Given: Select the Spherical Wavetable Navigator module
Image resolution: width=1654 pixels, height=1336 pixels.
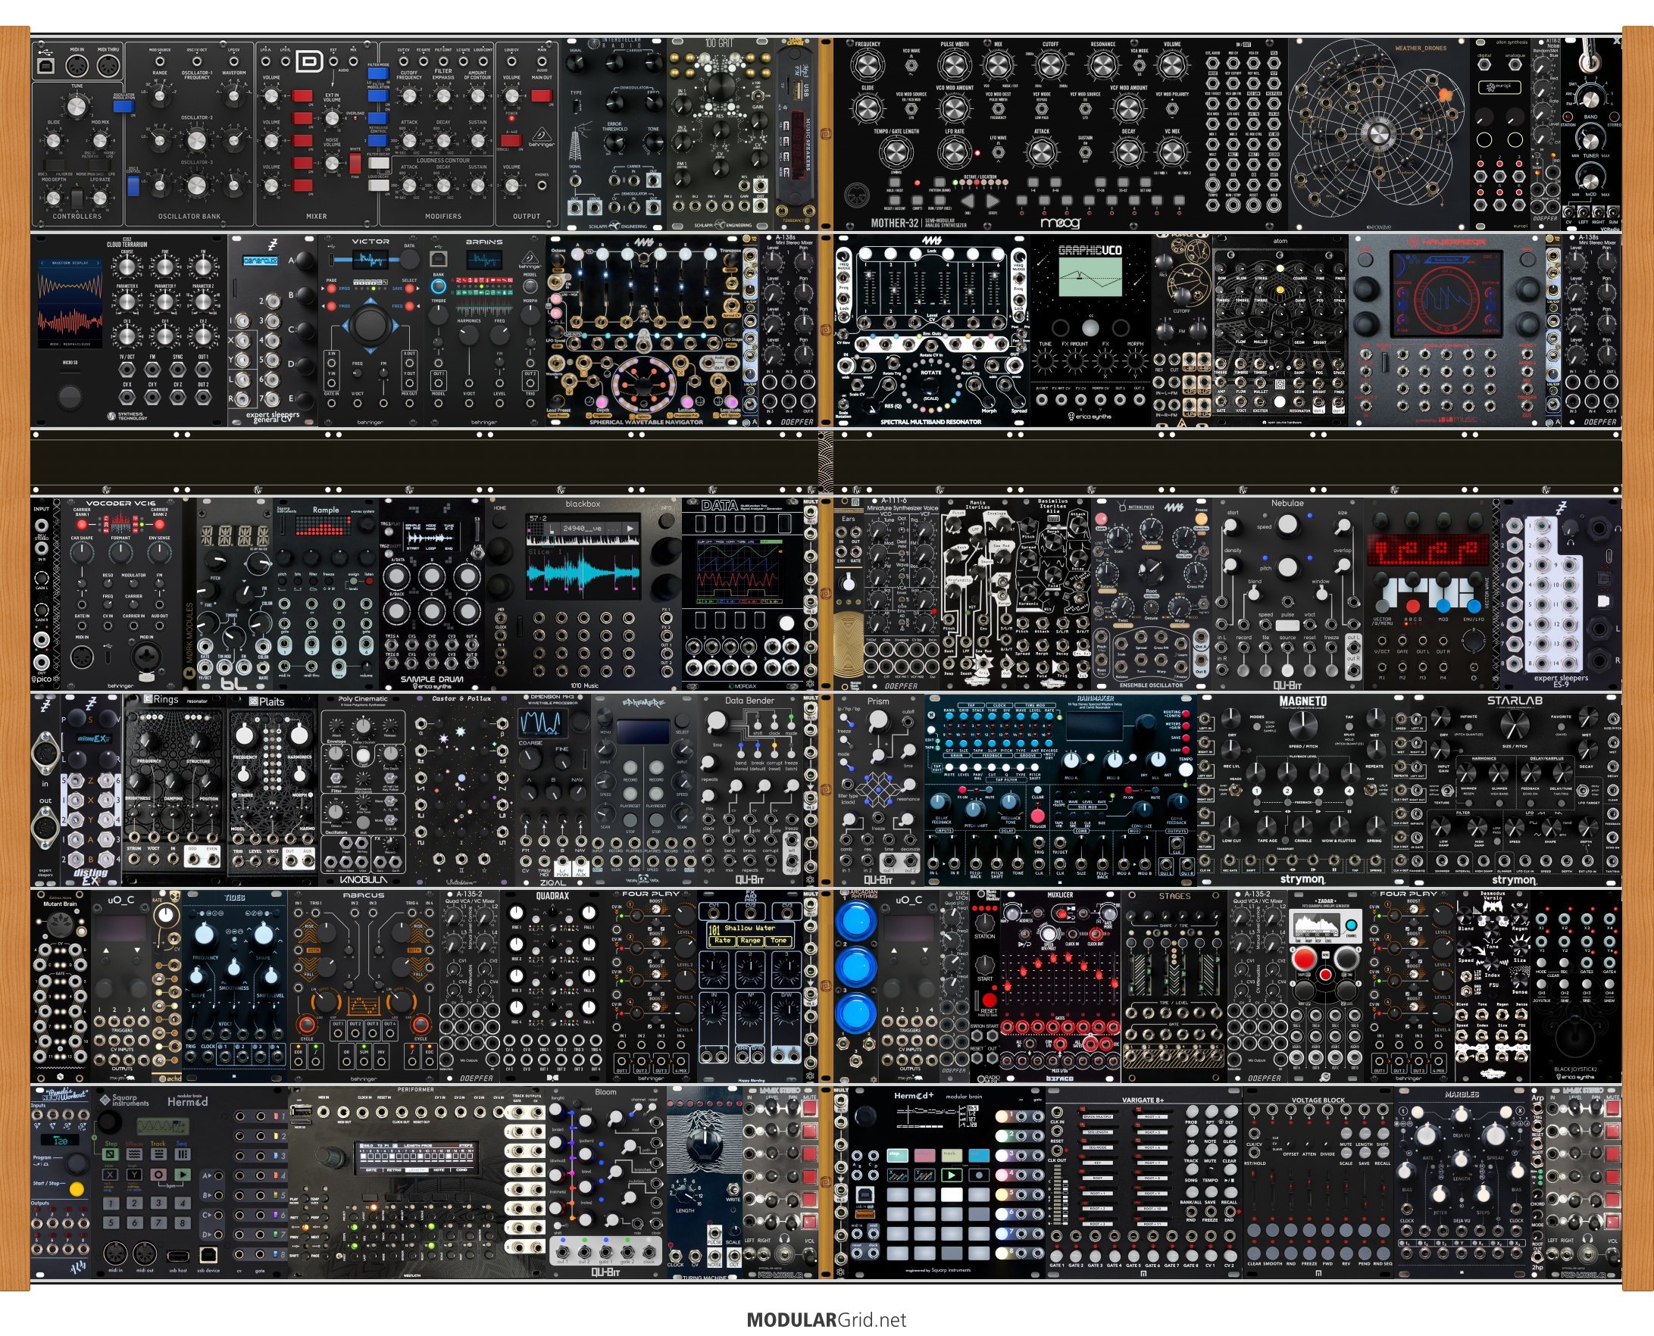Looking at the screenshot, I should click(646, 331).
